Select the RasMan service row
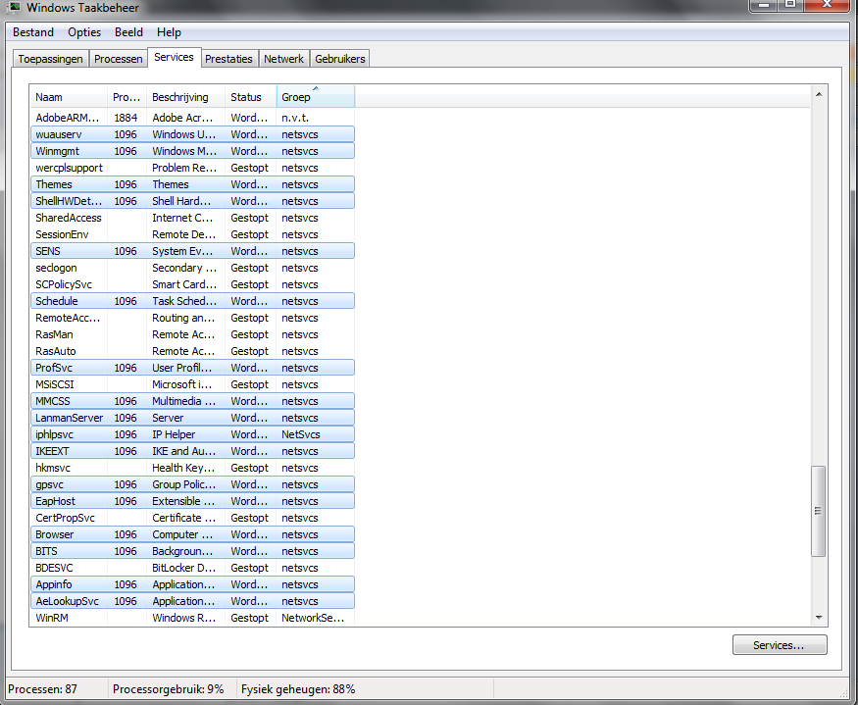858x705 pixels. click(x=192, y=334)
